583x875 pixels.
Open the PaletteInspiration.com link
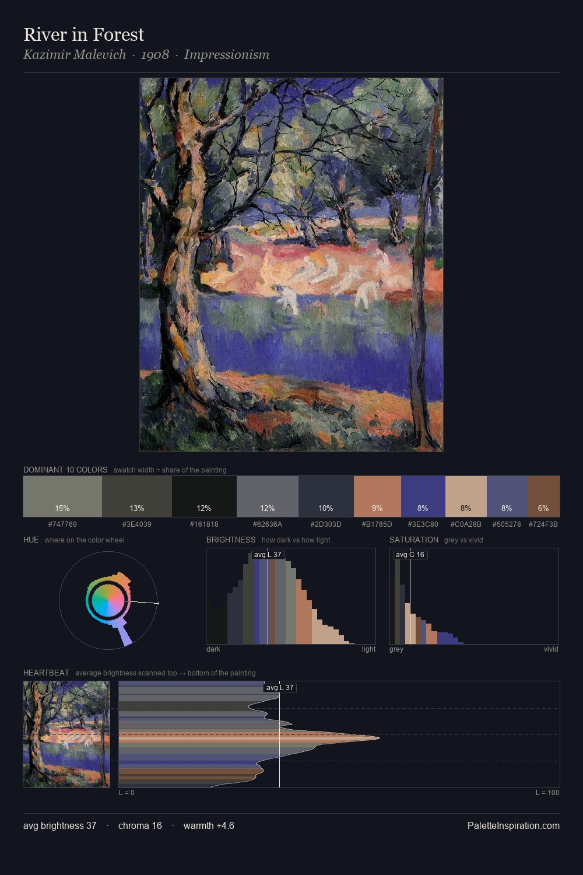click(x=514, y=825)
